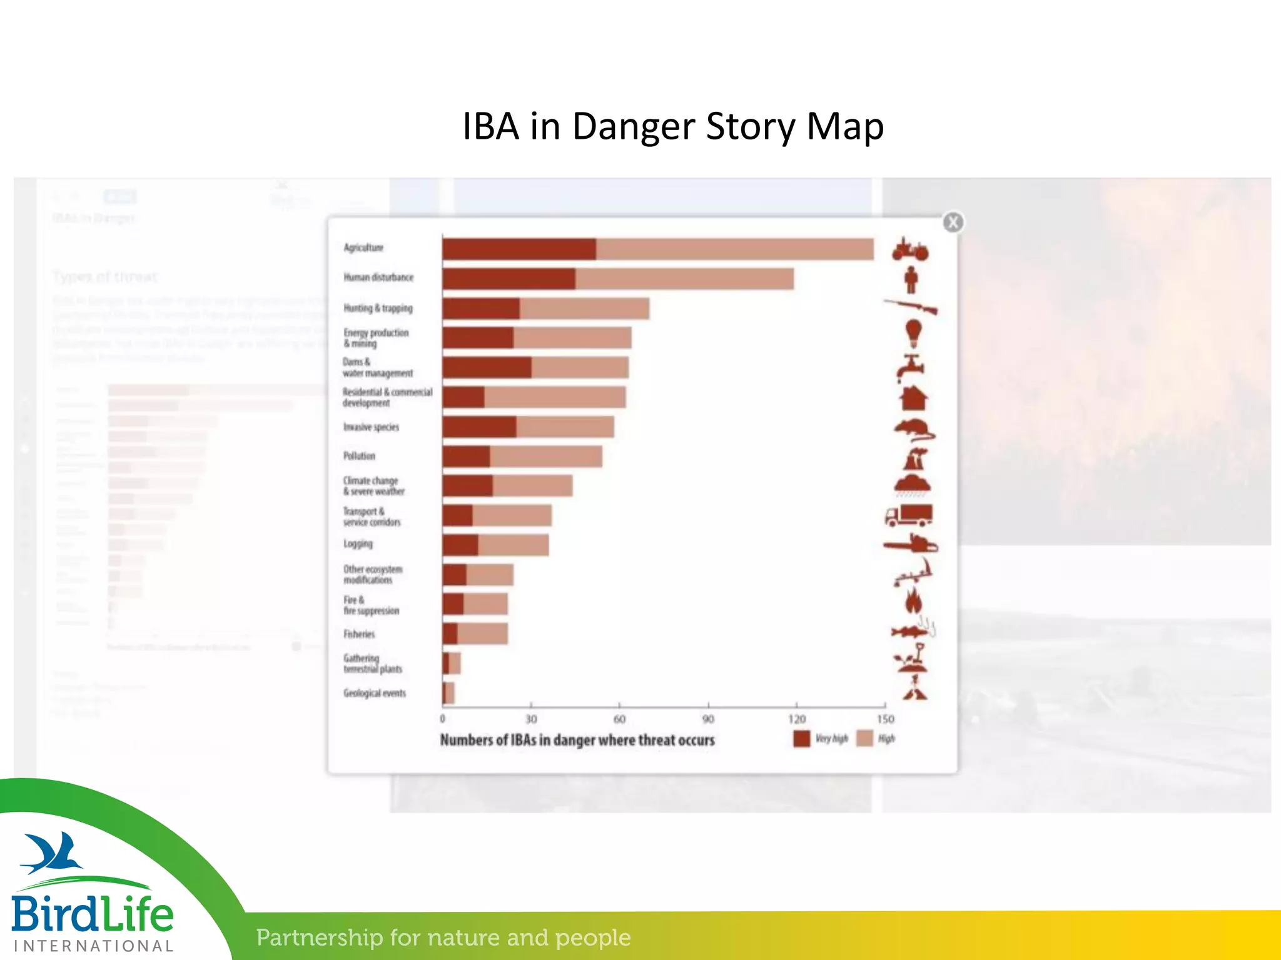Click the flame icon for Fire suppression
1281x960 pixels.
tap(914, 601)
